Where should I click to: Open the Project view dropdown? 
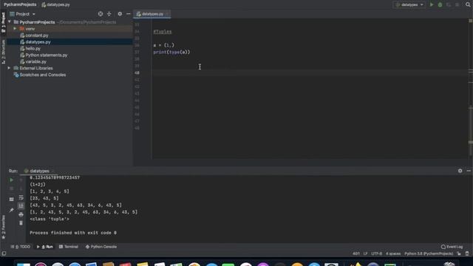[x=23, y=14]
